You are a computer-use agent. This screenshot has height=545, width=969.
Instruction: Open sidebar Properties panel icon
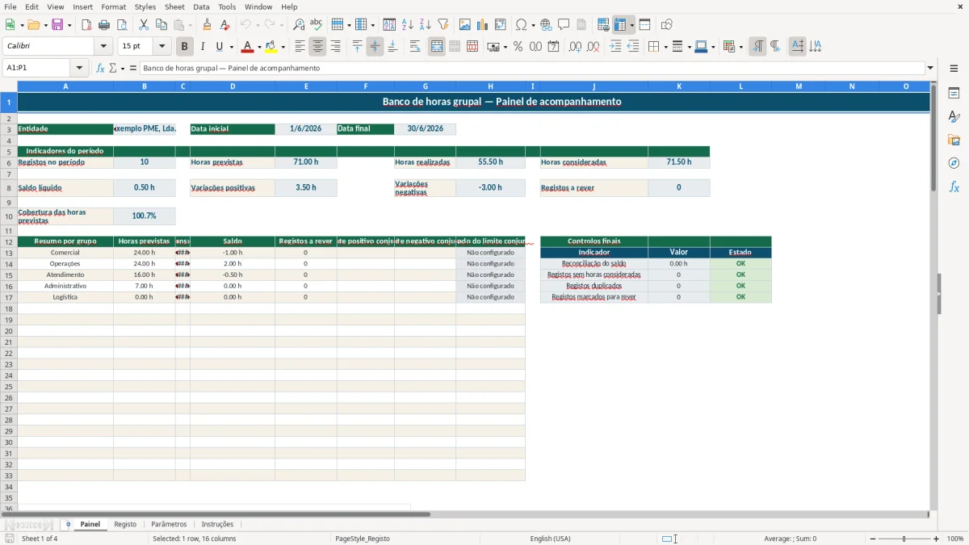(x=954, y=93)
